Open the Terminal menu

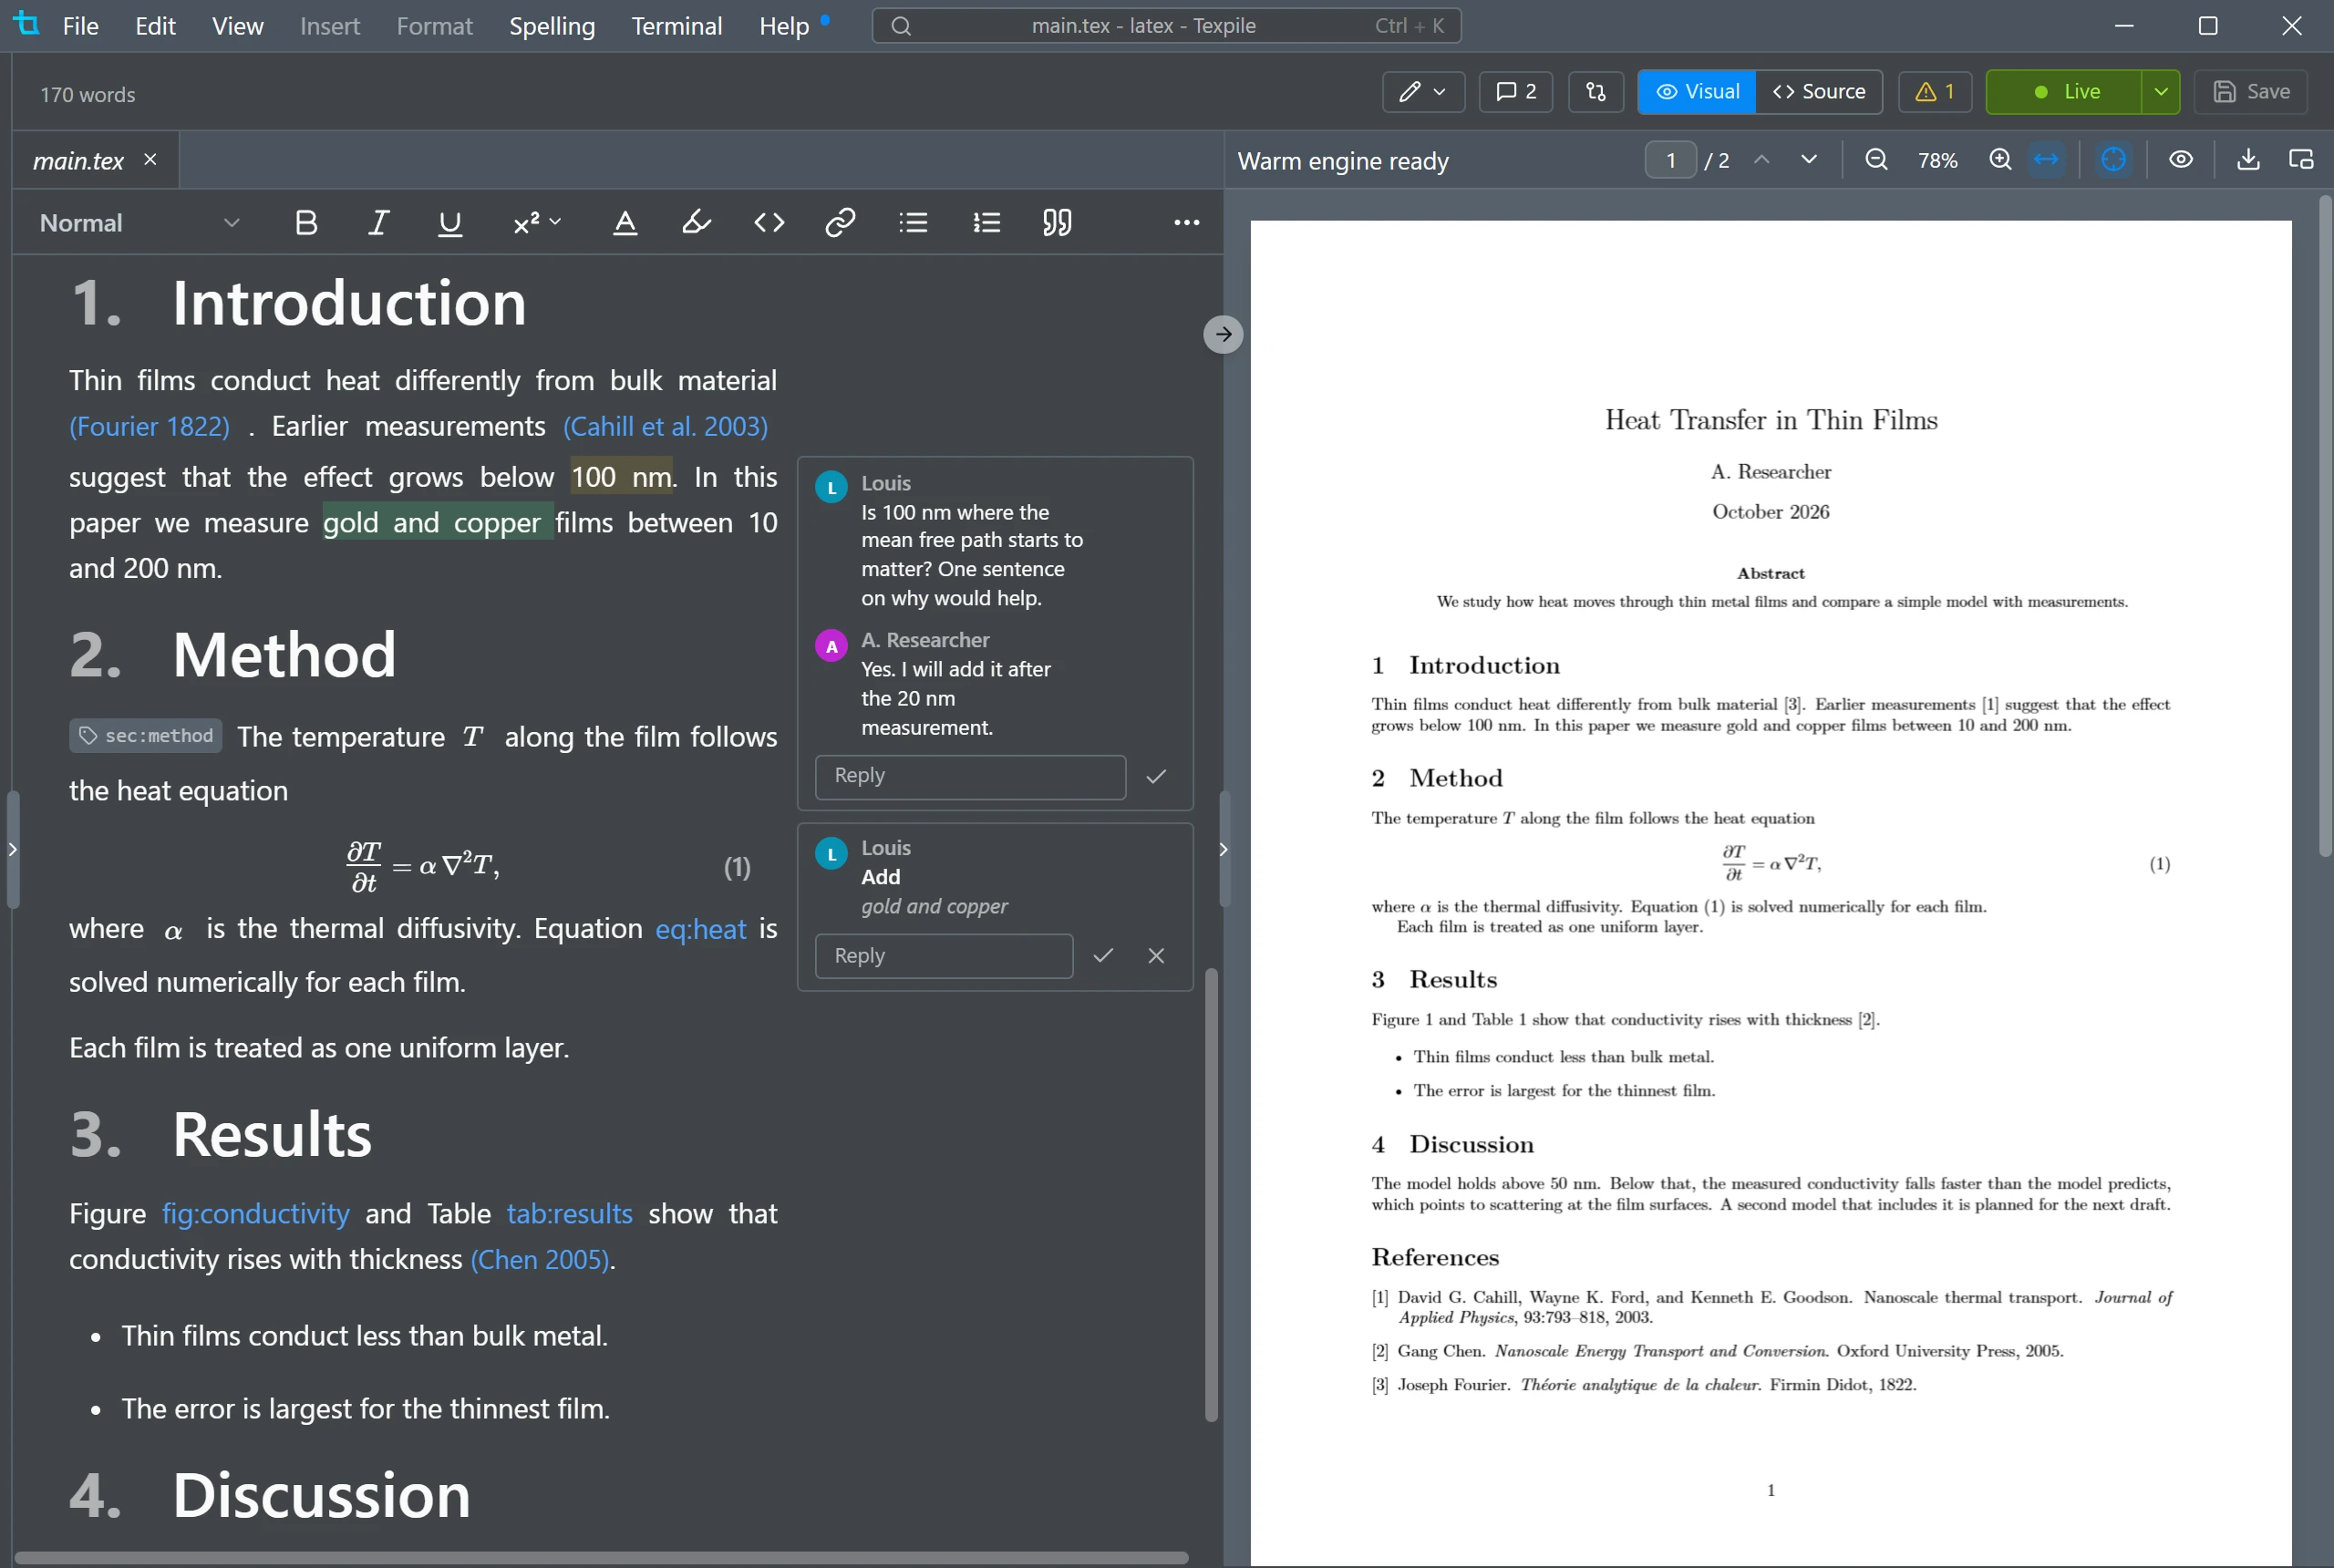coord(677,26)
